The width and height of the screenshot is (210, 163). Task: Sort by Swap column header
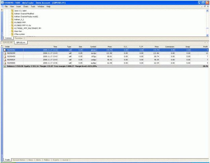[x=183, y=47]
